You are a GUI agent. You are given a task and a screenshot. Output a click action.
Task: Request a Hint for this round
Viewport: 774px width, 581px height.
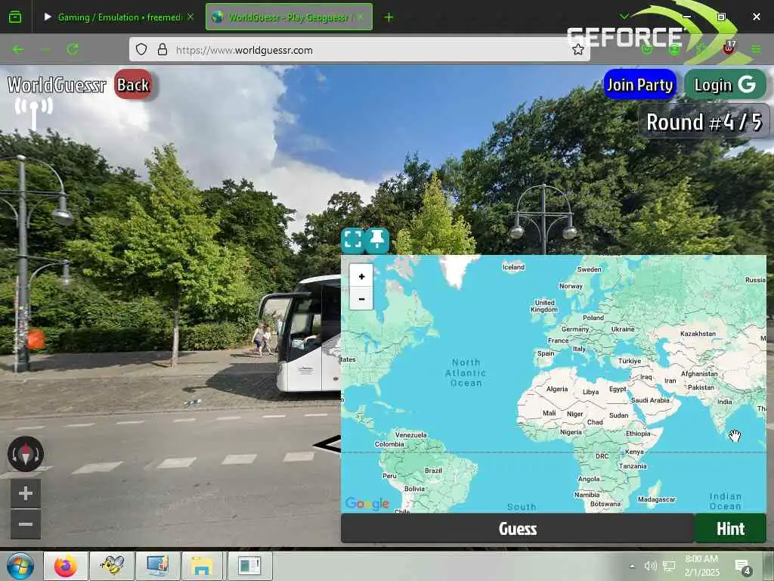[731, 529]
